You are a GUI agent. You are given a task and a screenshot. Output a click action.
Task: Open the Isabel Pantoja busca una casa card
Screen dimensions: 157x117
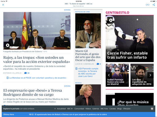117,75
